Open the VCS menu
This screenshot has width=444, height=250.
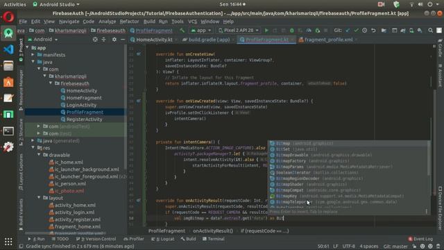[193, 22]
